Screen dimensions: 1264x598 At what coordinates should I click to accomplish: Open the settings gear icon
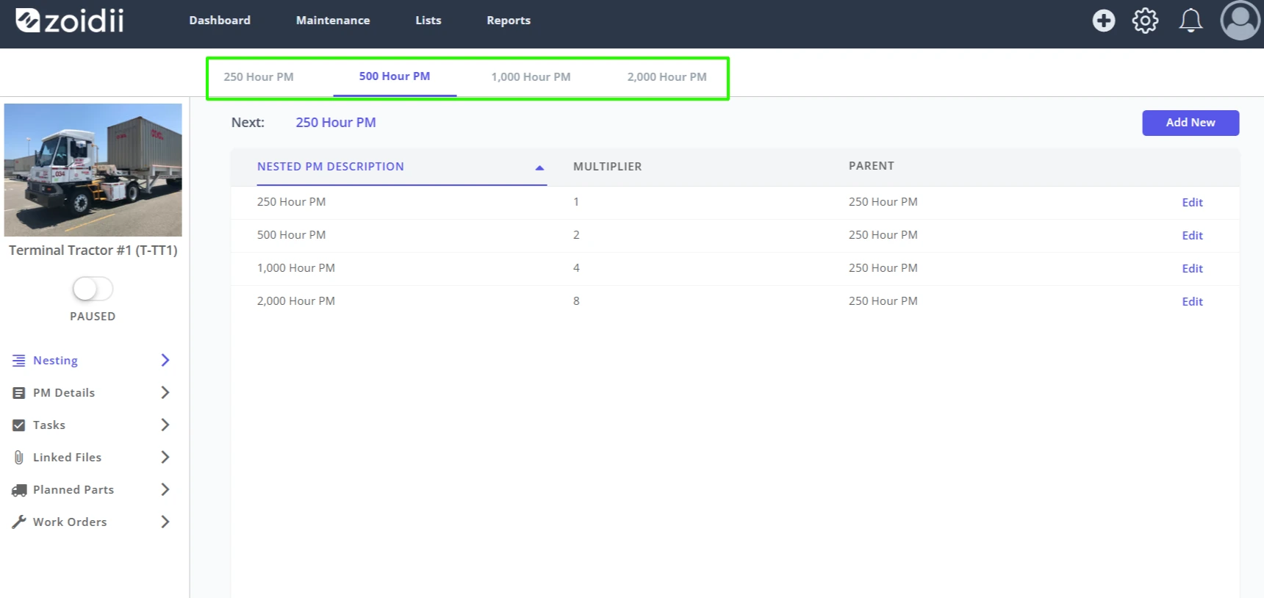pos(1145,21)
